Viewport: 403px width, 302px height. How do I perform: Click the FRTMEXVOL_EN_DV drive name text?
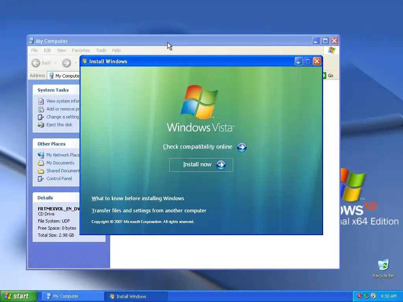click(59, 209)
